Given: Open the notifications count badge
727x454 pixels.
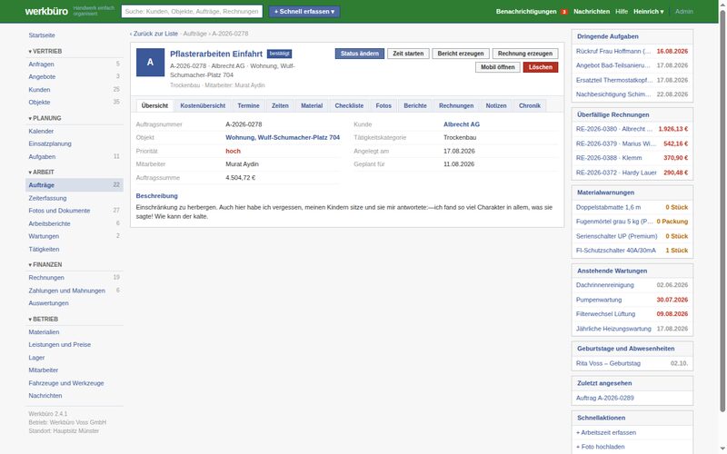Looking at the screenshot, I should [x=563, y=12].
